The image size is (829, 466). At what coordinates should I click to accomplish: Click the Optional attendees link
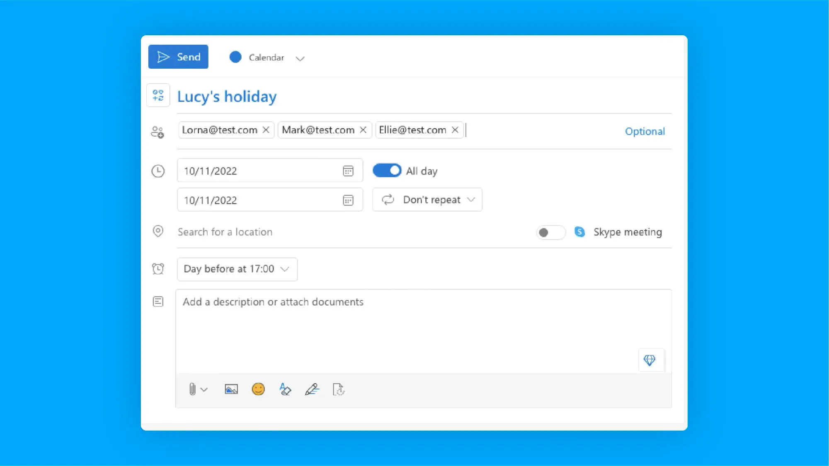point(644,131)
